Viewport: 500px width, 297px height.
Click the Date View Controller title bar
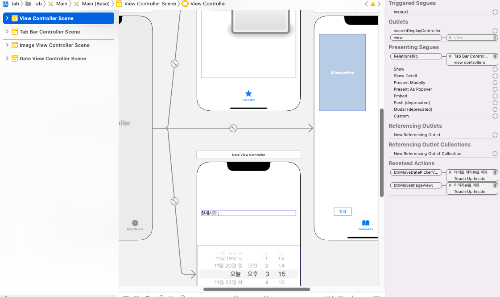(248, 155)
